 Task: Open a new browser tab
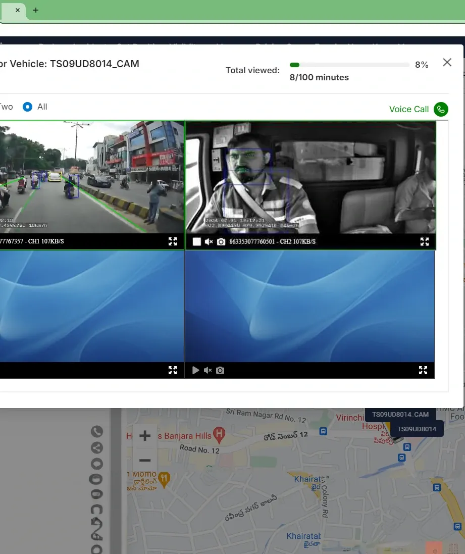[x=35, y=10]
